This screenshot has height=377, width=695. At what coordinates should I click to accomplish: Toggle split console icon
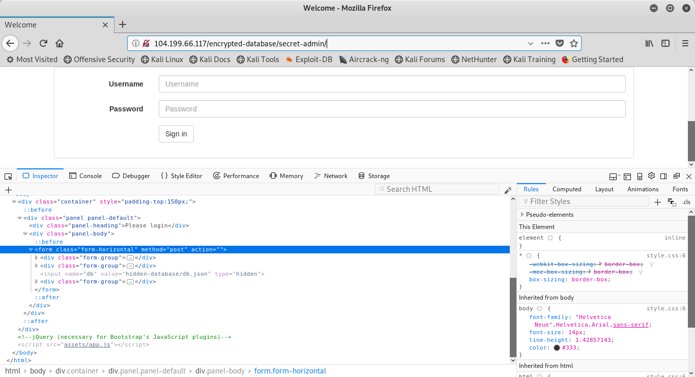[627, 176]
